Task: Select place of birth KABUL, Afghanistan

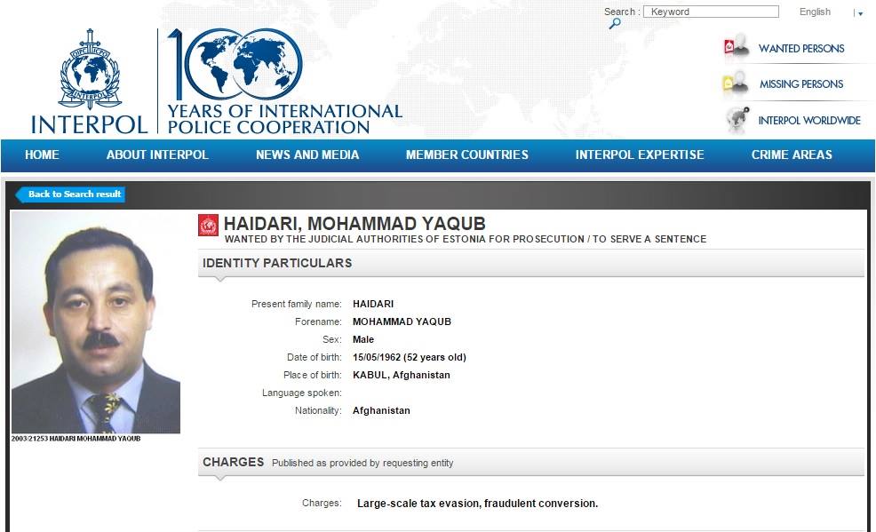Action: tap(401, 375)
